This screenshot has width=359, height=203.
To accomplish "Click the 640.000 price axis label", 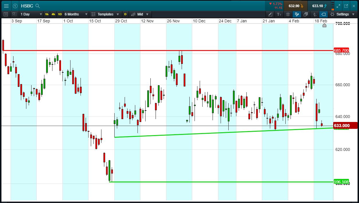I will 342,117.
